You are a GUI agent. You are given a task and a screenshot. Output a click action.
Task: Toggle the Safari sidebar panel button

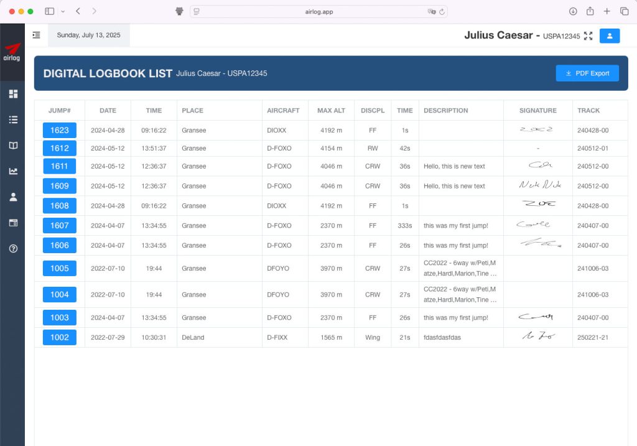click(x=50, y=11)
